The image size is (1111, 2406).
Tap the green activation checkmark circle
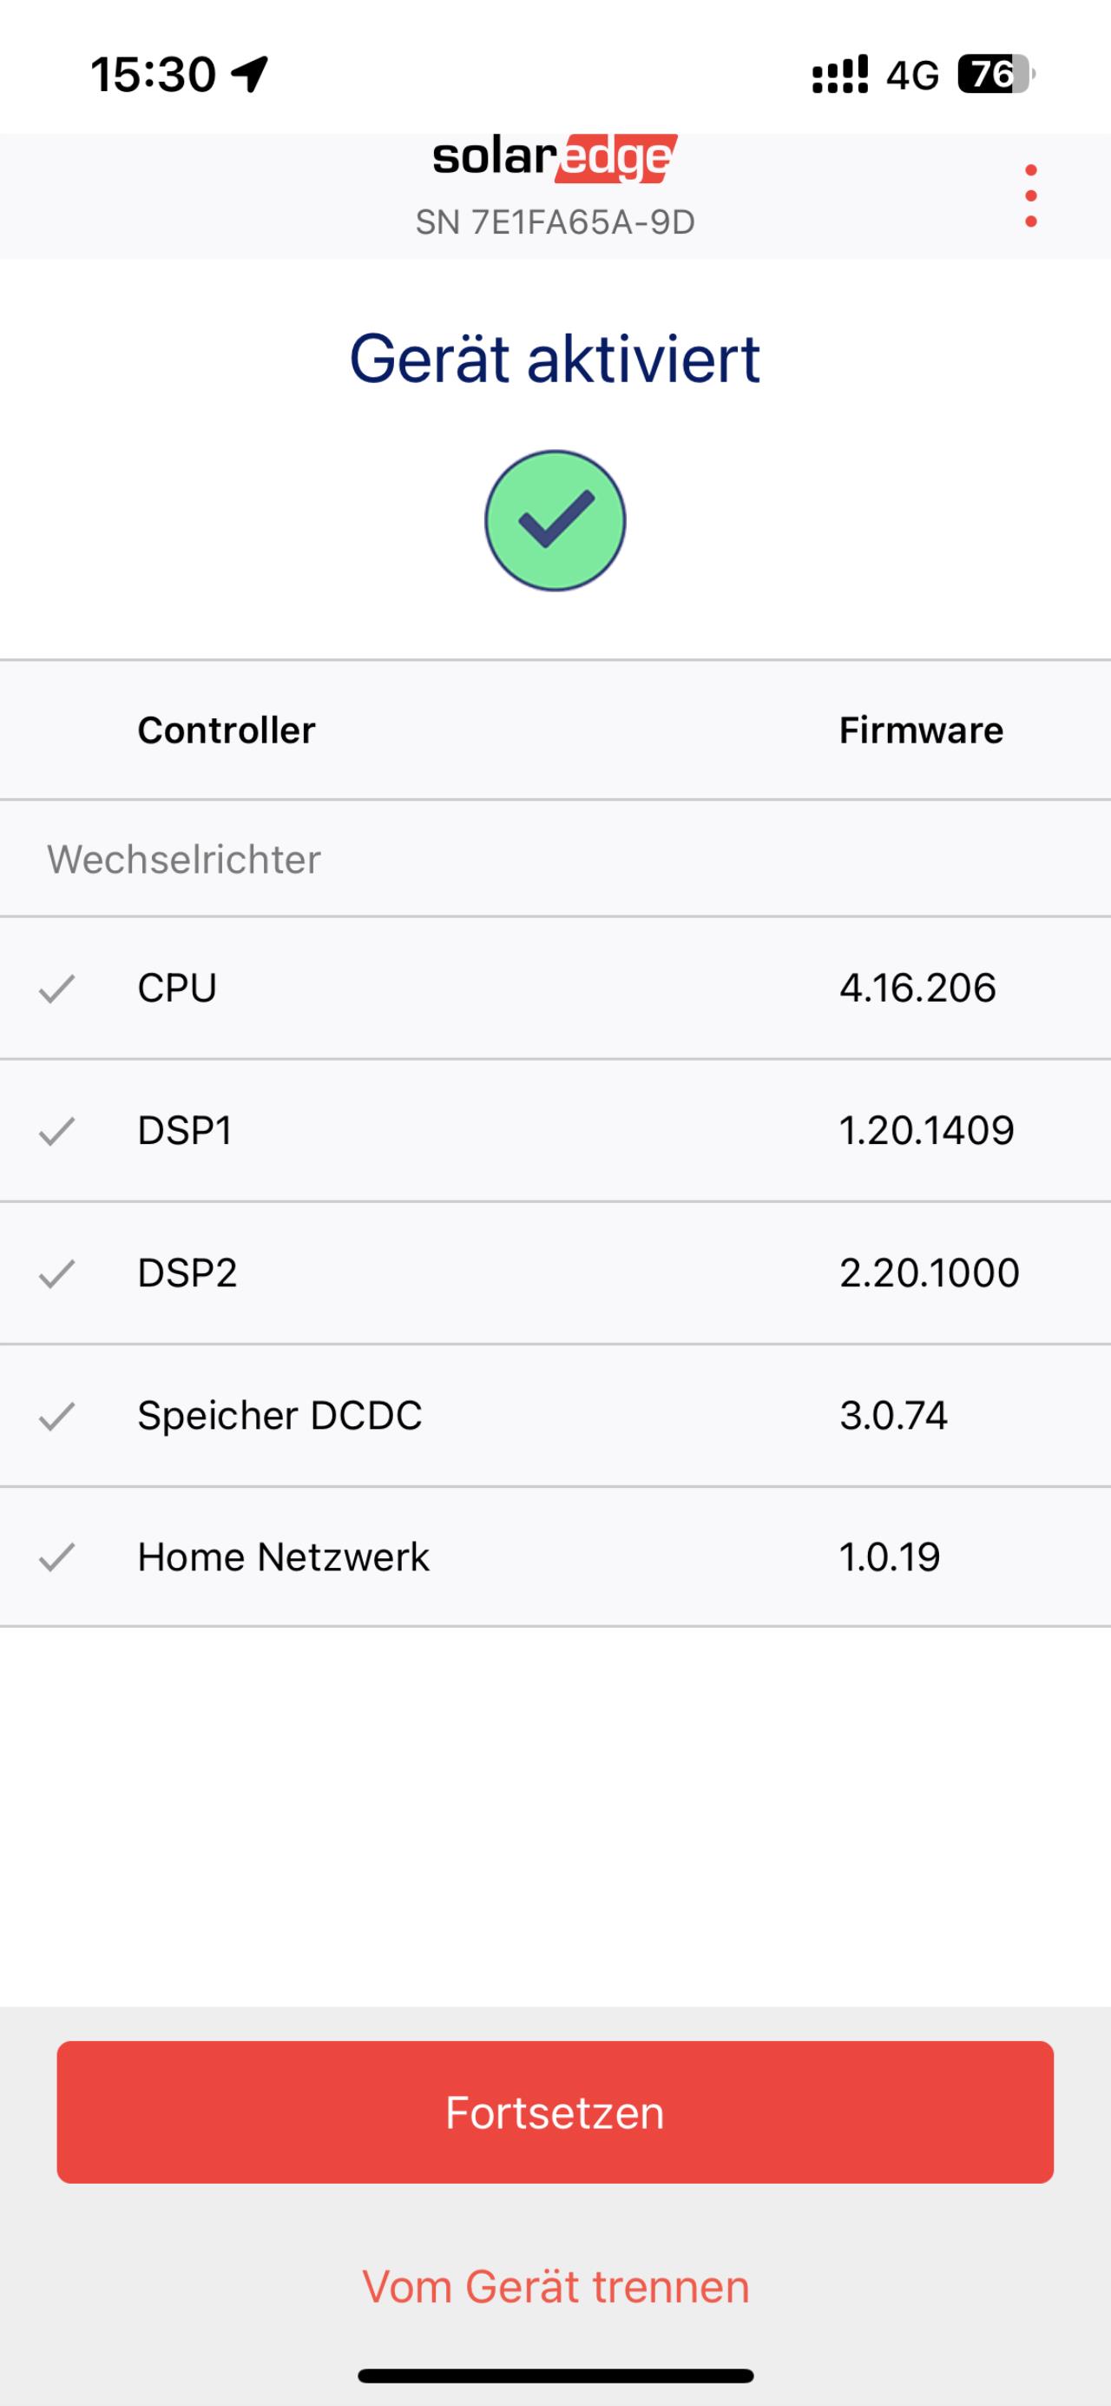pos(555,520)
